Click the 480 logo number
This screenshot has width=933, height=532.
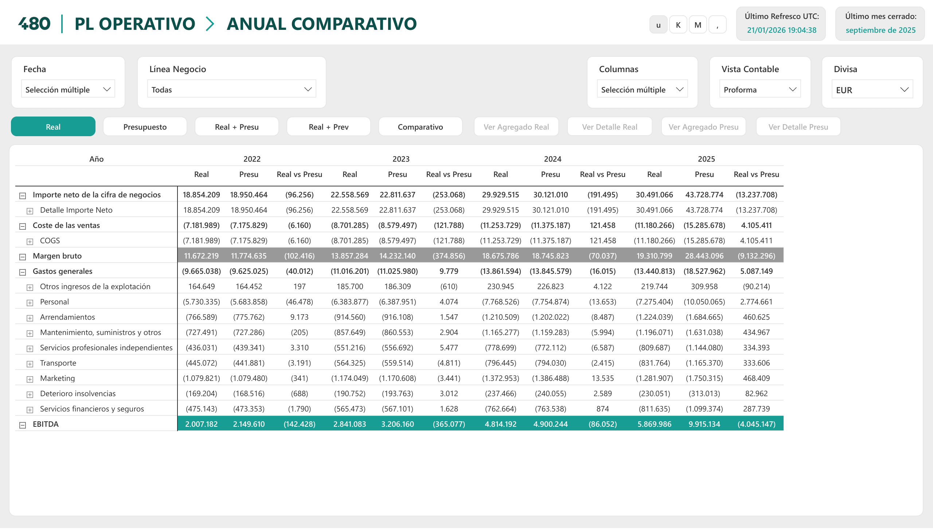pos(34,24)
